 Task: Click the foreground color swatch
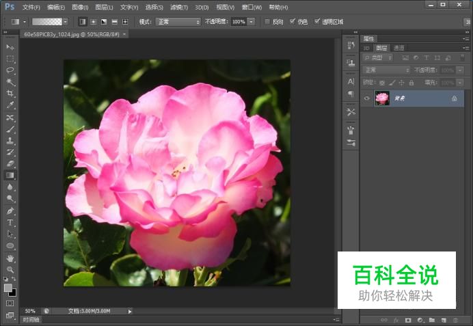point(8,288)
